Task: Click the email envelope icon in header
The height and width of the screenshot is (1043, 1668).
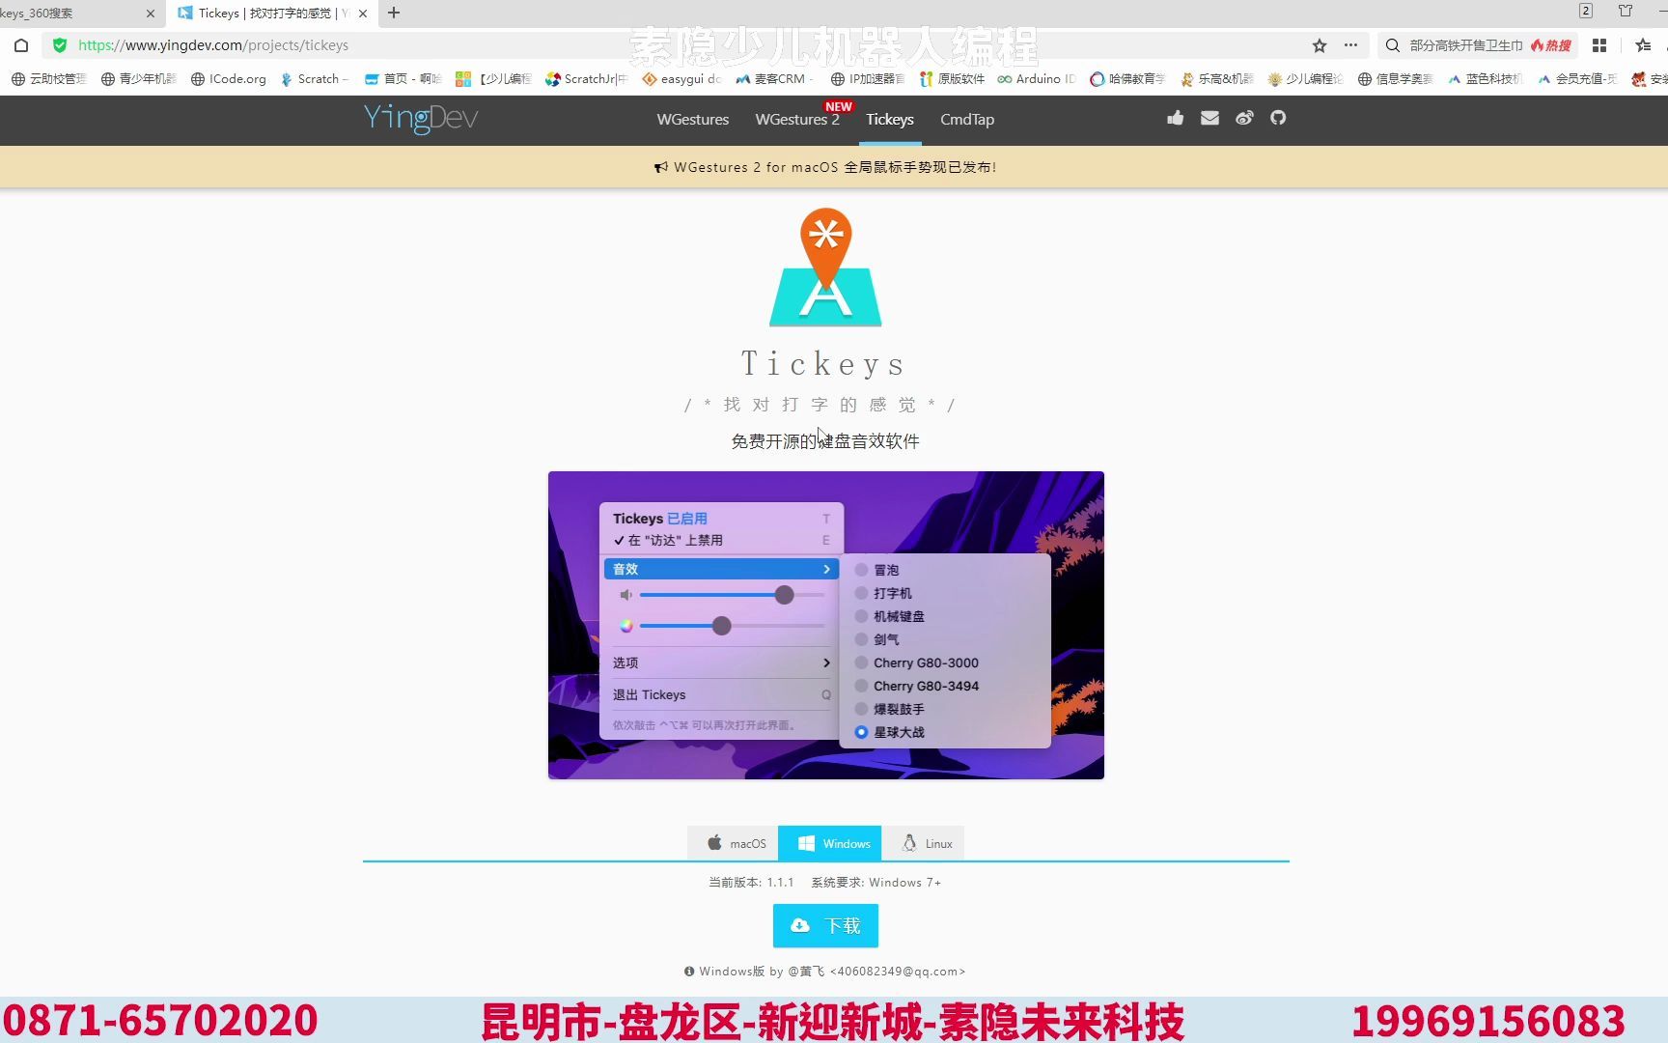Action: (x=1209, y=118)
